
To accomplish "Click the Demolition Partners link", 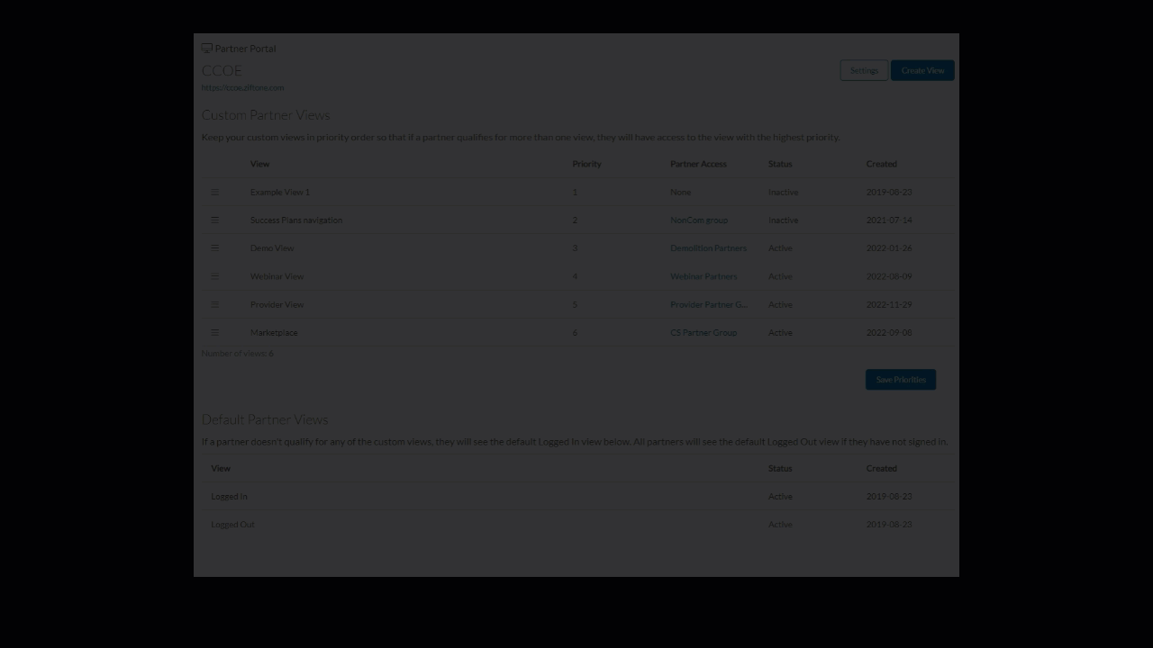I will click(x=708, y=247).
